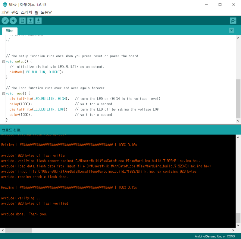Create a new sketch from the toolbar

point(22,21)
